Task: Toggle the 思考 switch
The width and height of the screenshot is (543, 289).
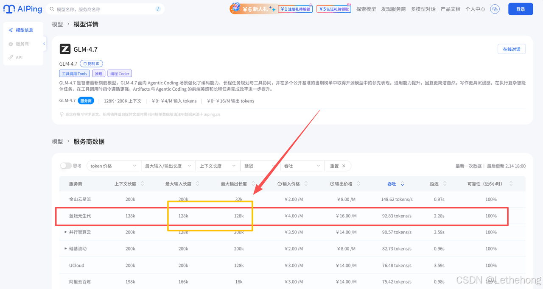Action: coord(66,166)
